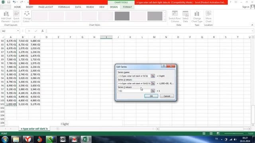Click cell containing 5,17E-01
The image size is (255, 143).
(x=35, y=104)
